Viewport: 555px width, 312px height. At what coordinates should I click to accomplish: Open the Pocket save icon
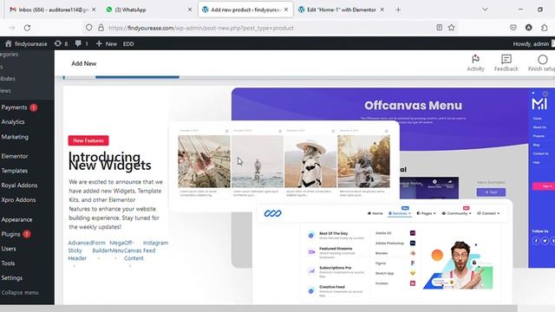click(x=513, y=28)
